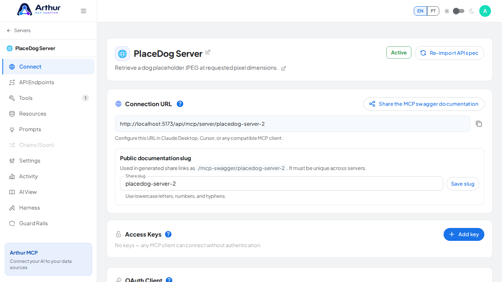Switch language to PT
This screenshot has height=282, width=502.
pyautogui.click(x=433, y=11)
